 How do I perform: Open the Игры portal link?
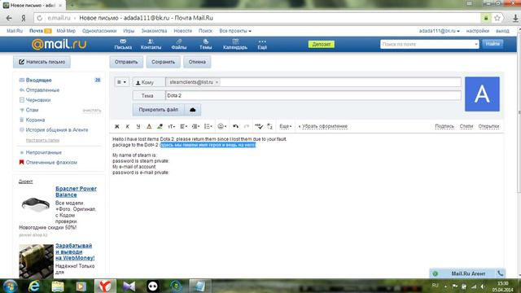click(x=129, y=31)
